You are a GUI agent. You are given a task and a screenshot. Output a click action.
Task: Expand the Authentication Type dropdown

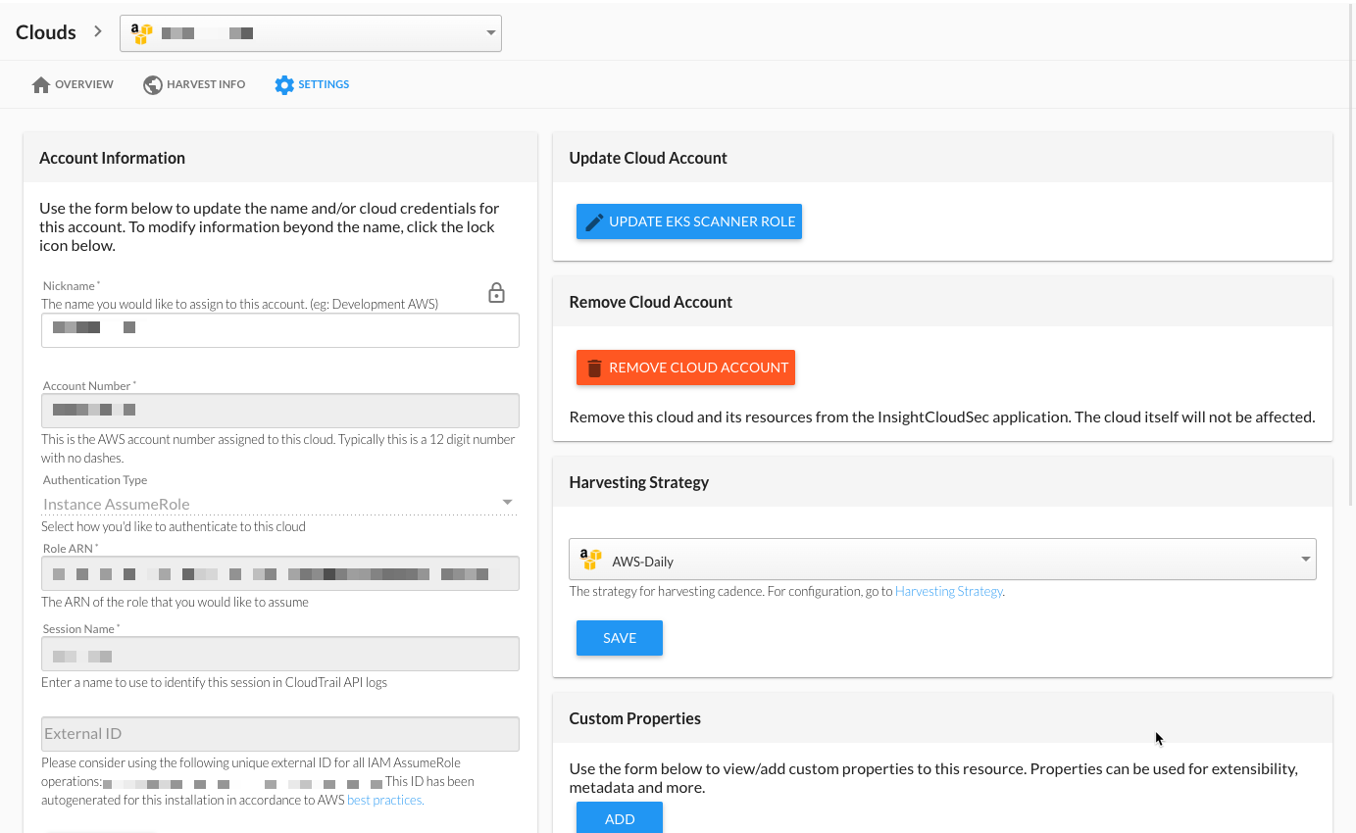click(x=279, y=504)
